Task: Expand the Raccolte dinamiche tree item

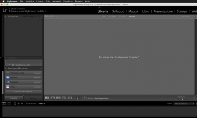Action: point(10,65)
